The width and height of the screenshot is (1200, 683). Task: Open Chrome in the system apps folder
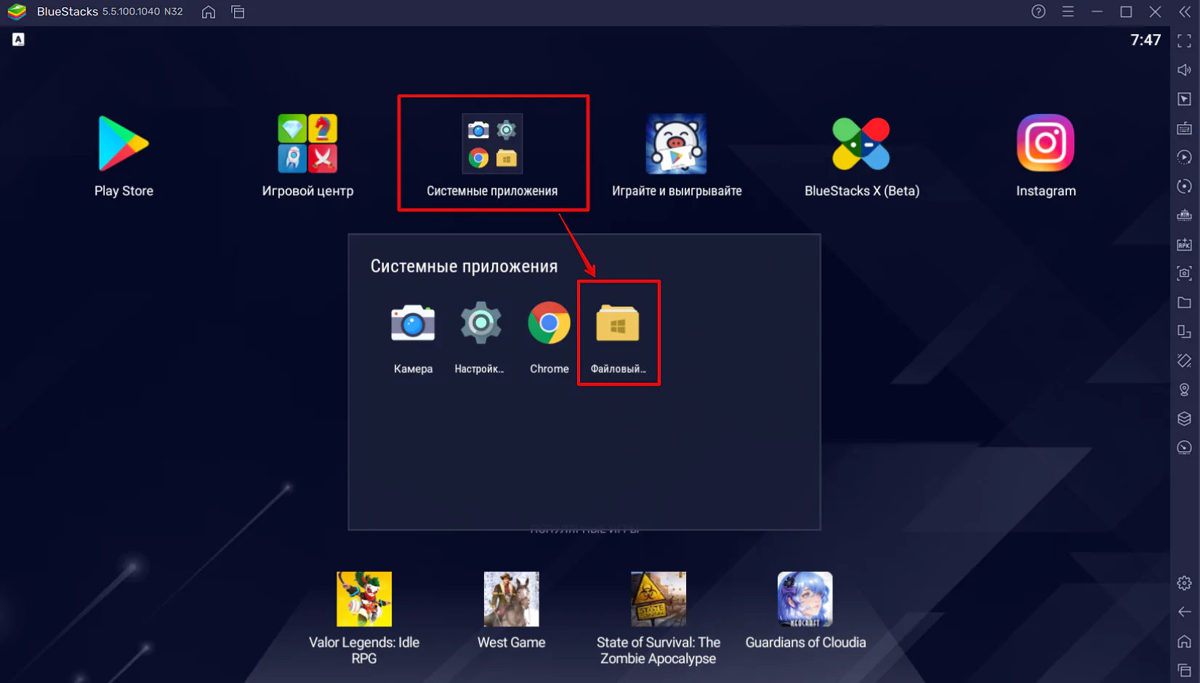(x=549, y=324)
